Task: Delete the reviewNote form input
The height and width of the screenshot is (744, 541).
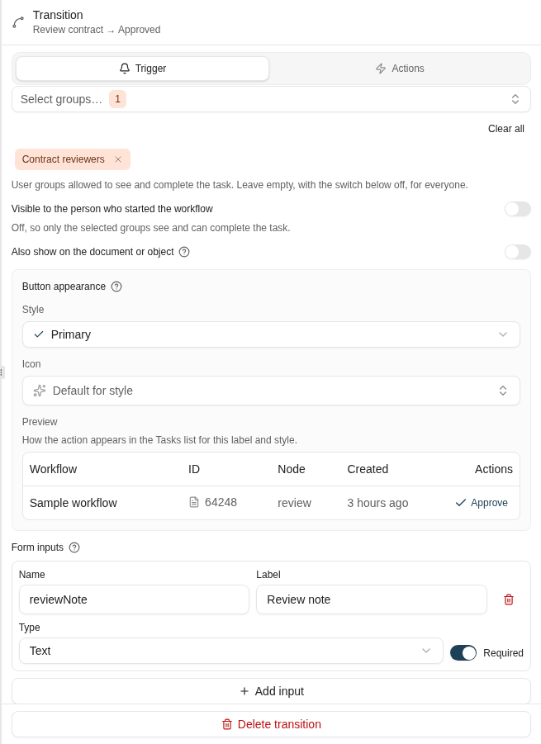Action: click(x=509, y=599)
